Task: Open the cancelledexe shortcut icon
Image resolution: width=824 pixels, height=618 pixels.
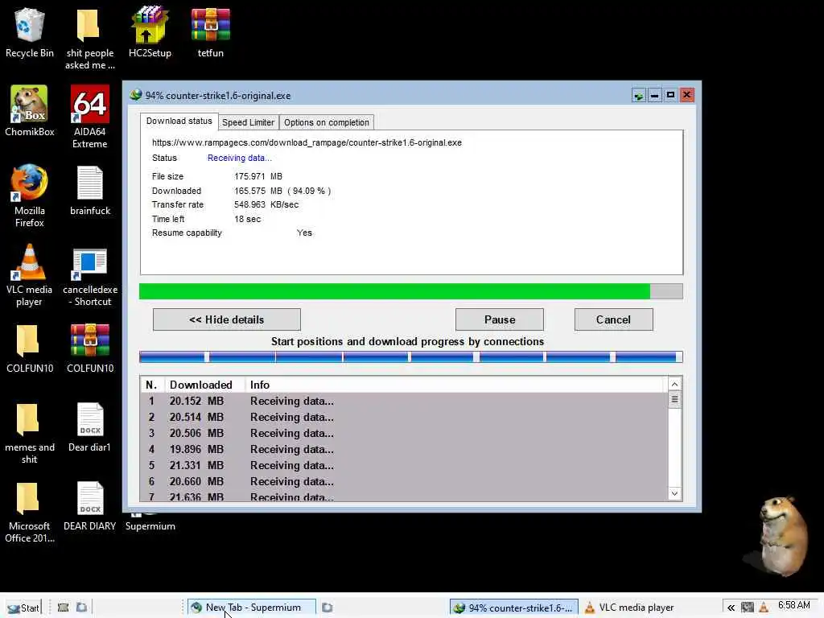Action: click(x=90, y=278)
